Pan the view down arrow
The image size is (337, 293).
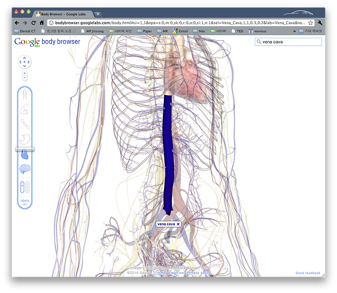point(24,66)
